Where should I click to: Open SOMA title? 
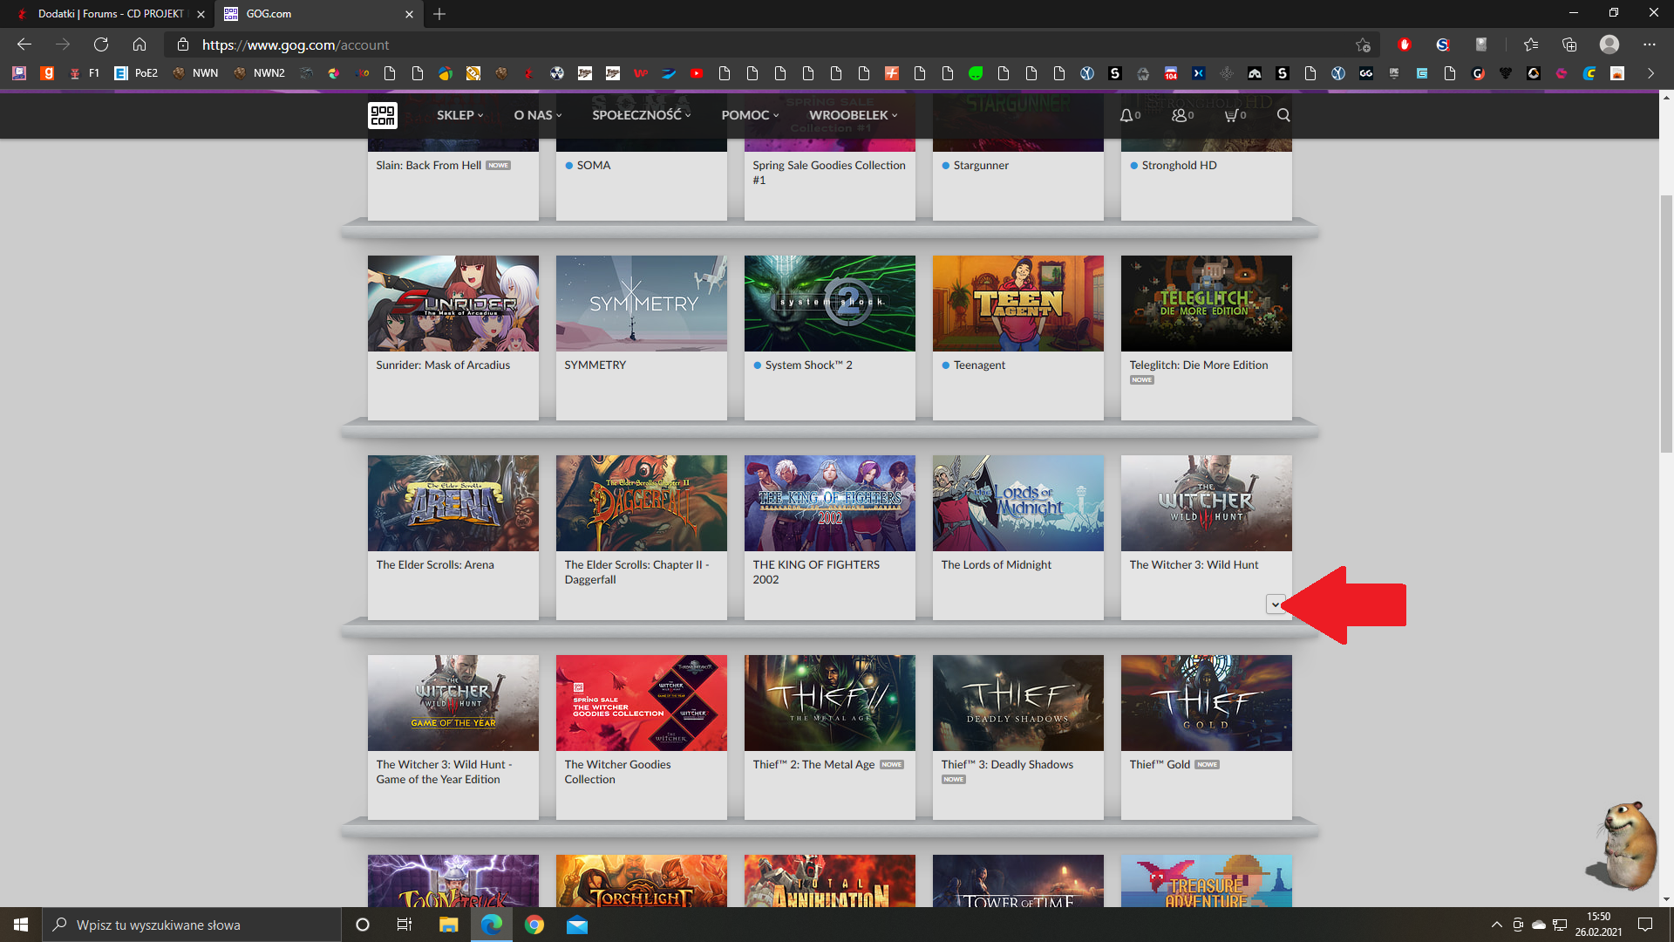pyautogui.click(x=594, y=165)
